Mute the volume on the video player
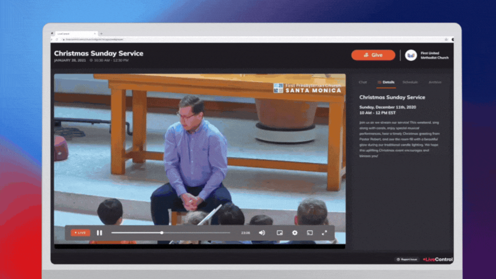The image size is (496, 279). [x=261, y=232]
